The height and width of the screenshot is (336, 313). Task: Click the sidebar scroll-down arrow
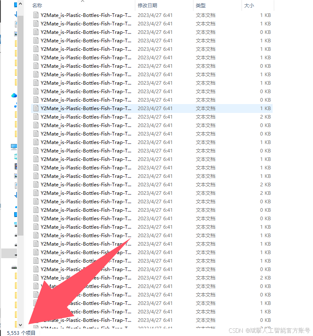[x=20, y=325]
